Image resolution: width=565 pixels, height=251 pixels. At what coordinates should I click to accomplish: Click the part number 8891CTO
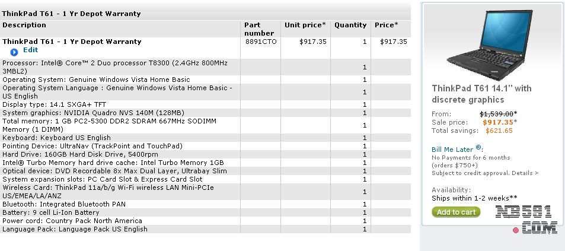pos(261,42)
